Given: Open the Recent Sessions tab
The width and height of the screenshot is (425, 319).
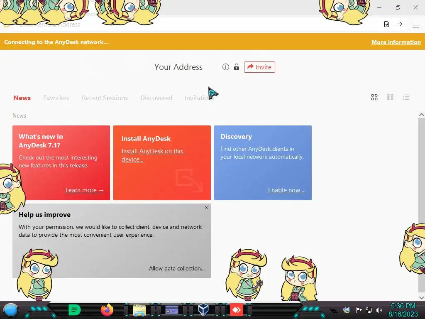Looking at the screenshot, I should click(105, 98).
